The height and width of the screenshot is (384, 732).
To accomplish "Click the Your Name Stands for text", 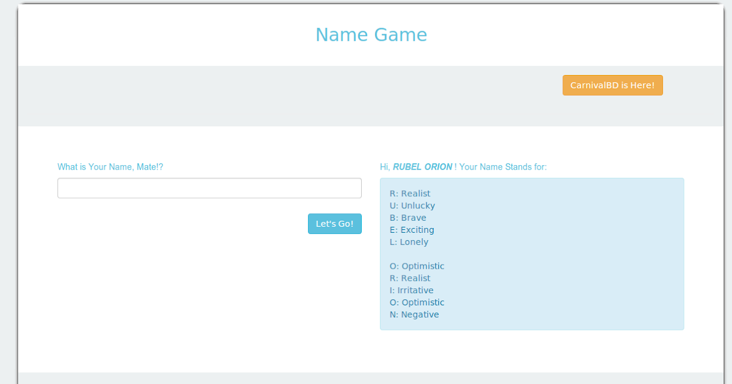I will point(499,166).
